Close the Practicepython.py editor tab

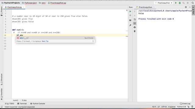pos(23,7)
